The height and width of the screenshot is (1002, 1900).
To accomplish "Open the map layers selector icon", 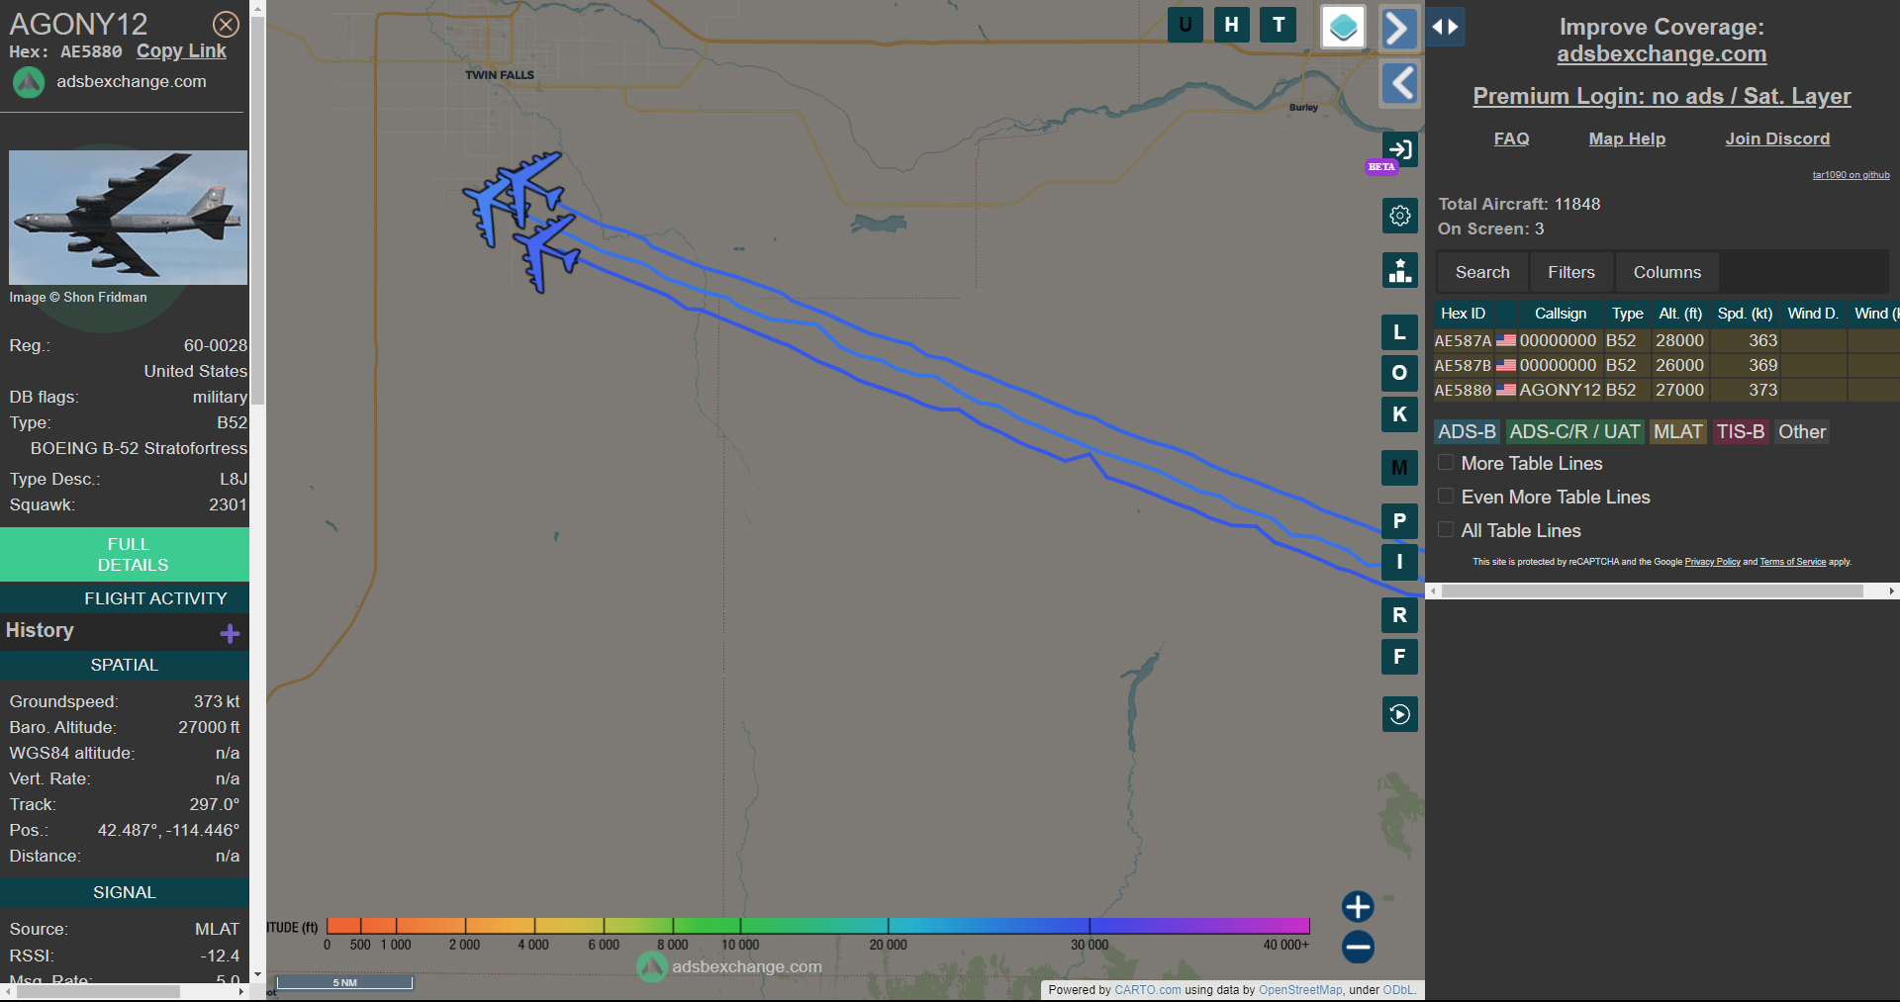I will pyautogui.click(x=1343, y=27).
